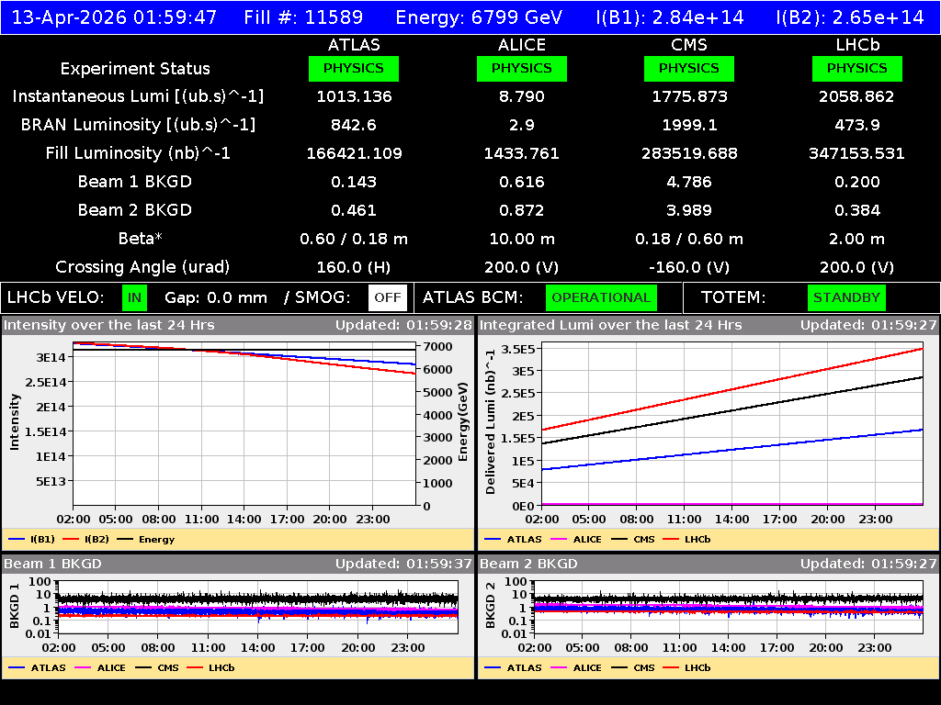Click the CMS PHYSICS status indicator
The width and height of the screenshot is (941, 705).
(x=689, y=68)
